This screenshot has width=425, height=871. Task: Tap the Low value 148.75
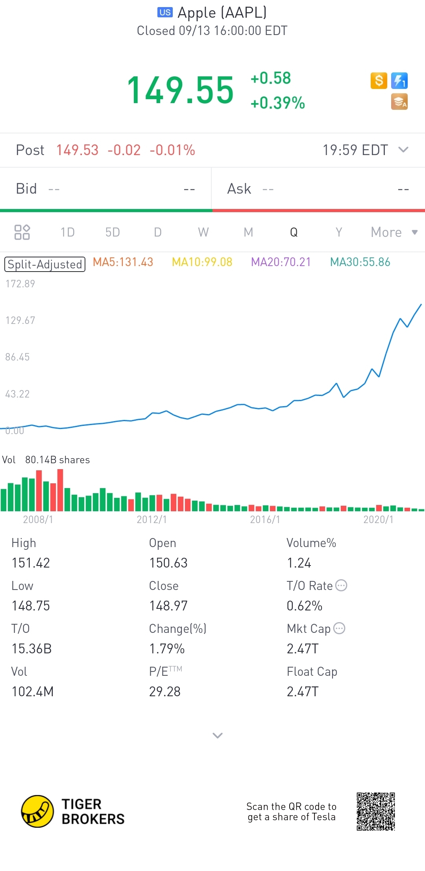pyautogui.click(x=31, y=606)
